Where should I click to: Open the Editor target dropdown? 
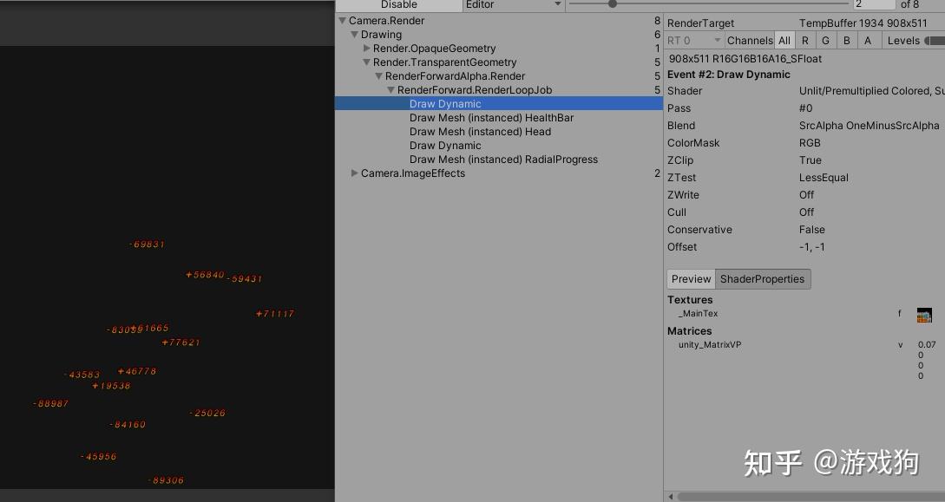pos(512,4)
